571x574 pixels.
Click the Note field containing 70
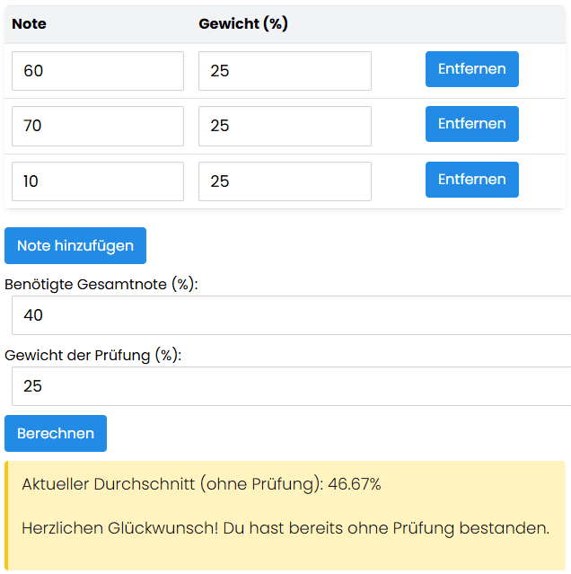(97, 126)
